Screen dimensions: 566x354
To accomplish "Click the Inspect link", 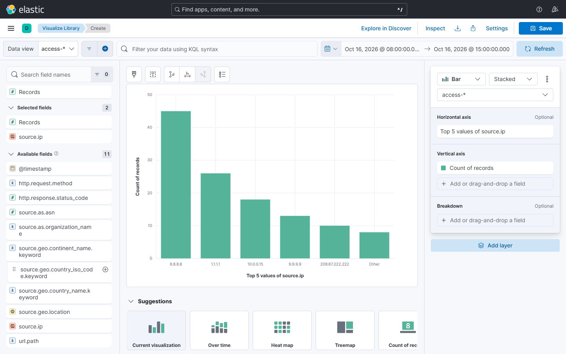I will (435, 28).
